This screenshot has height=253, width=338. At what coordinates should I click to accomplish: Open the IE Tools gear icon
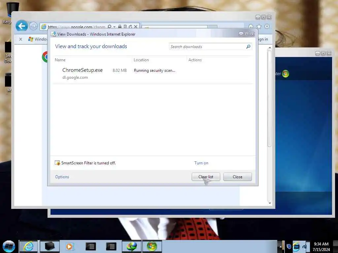(267, 26)
